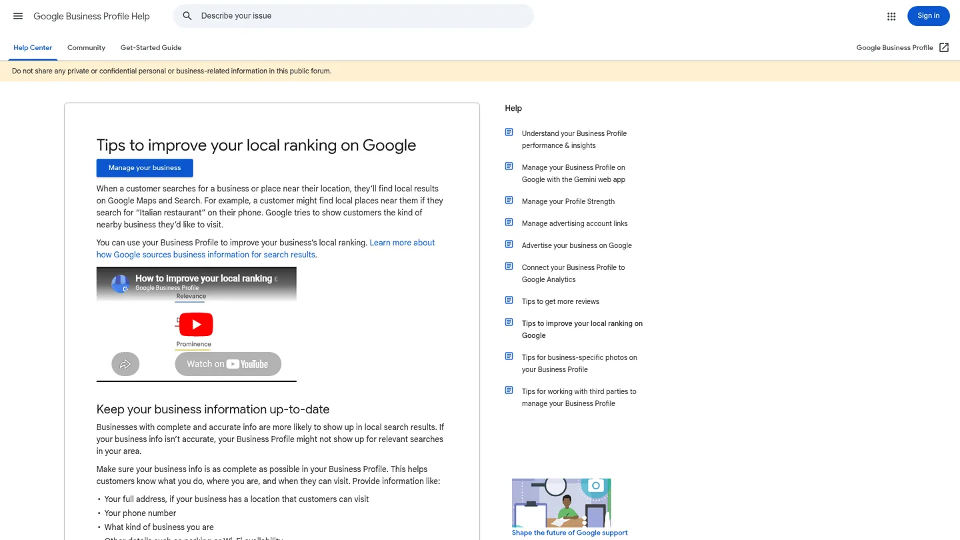Switch to the Community tab
This screenshot has height=540, width=960.
click(x=86, y=48)
